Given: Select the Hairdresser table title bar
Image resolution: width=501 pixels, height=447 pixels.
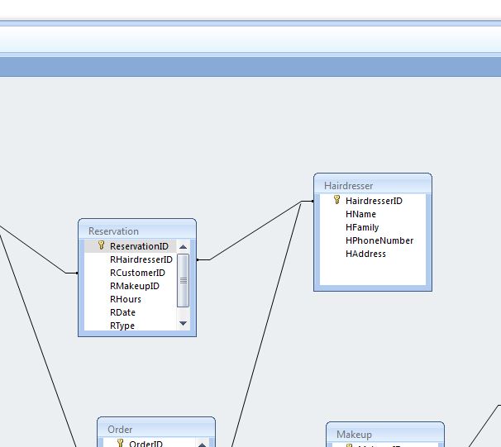Looking at the screenshot, I should pos(373,186).
